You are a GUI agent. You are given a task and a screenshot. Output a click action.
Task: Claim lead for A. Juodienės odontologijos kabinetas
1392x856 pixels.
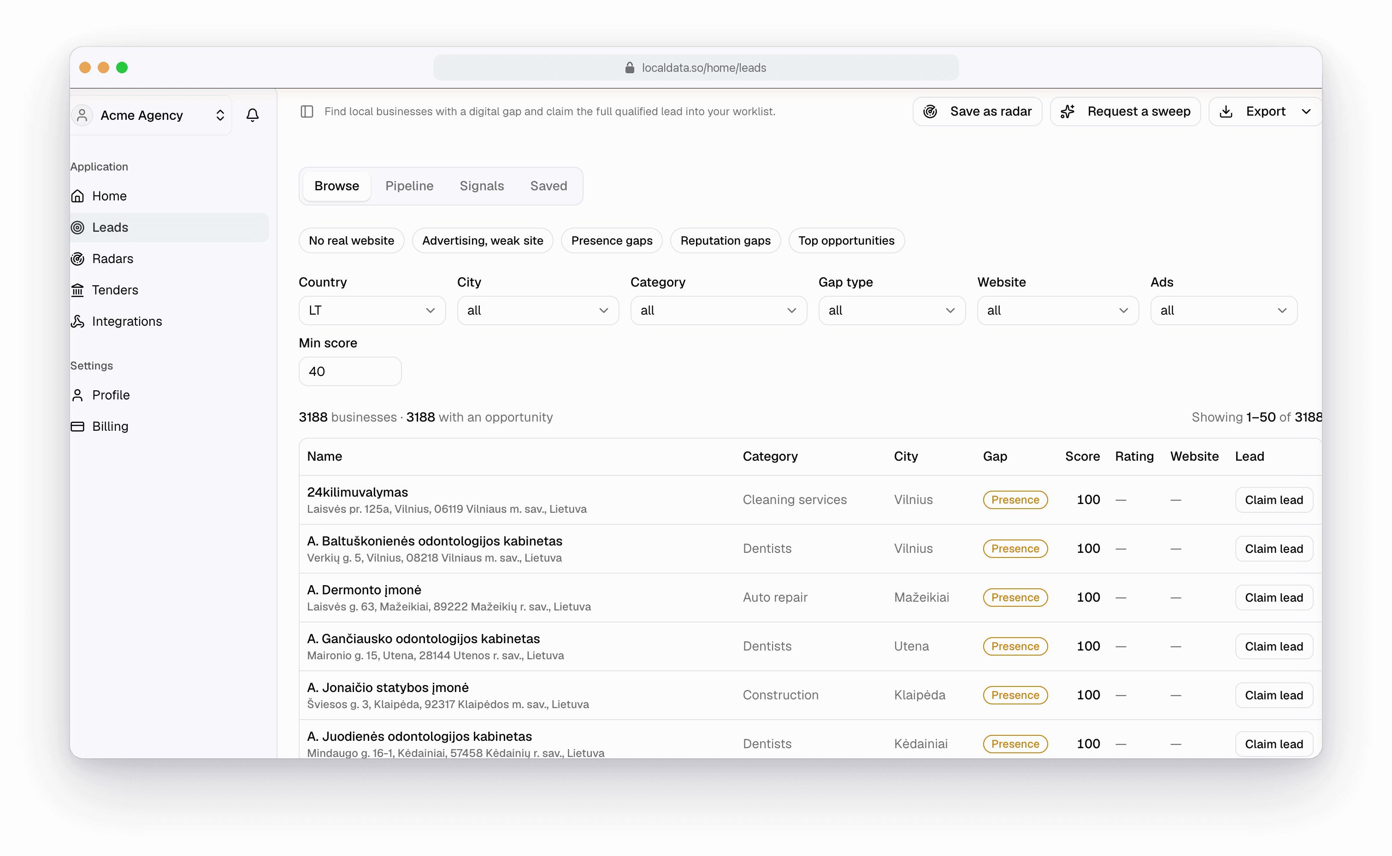tap(1274, 744)
